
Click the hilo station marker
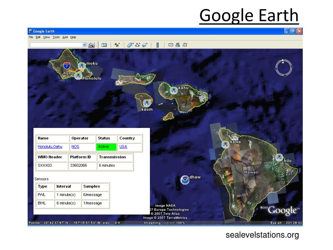coord(279,158)
